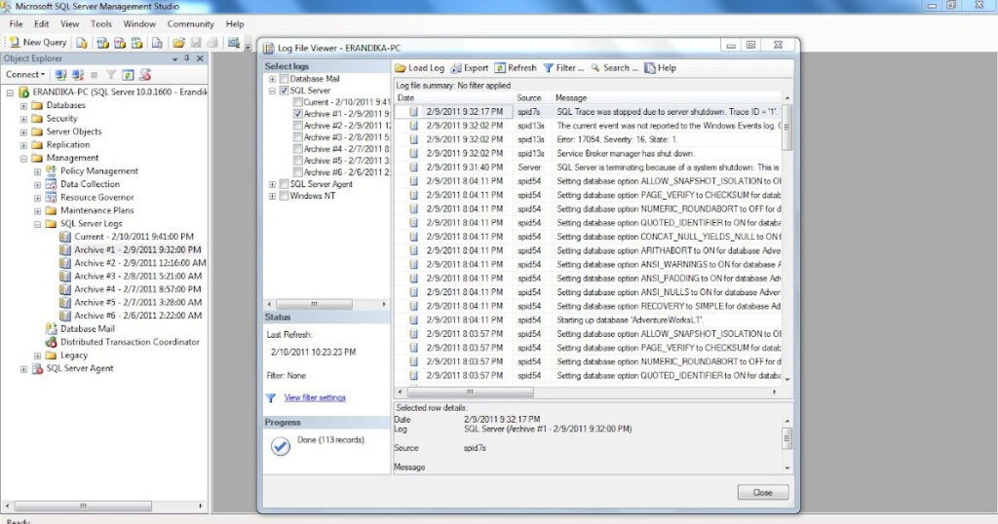The height and width of the screenshot is (524, 998).
Task: Check the Archive #4 log checkbox
Action: click(297, 149)
